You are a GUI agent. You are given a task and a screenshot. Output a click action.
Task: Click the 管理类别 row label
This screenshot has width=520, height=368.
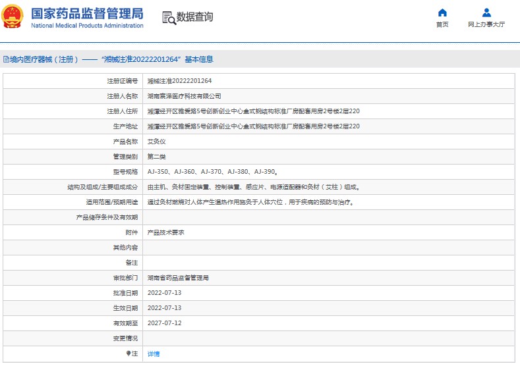125,157
